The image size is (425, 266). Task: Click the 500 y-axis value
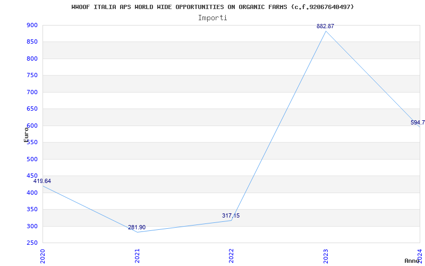[x=32, y=159]
